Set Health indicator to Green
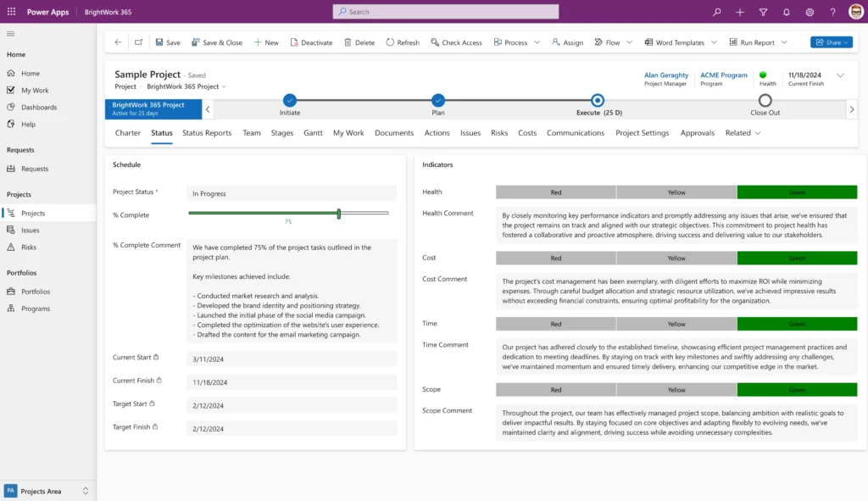Image resolution: width=868 pixels, height=501 pixels. tap(797, 192)
